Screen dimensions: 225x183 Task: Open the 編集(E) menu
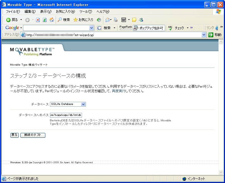point(30,11)
